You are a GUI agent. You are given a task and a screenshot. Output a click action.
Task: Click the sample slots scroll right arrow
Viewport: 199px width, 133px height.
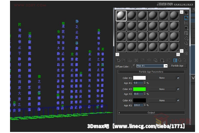pos(178,54)
